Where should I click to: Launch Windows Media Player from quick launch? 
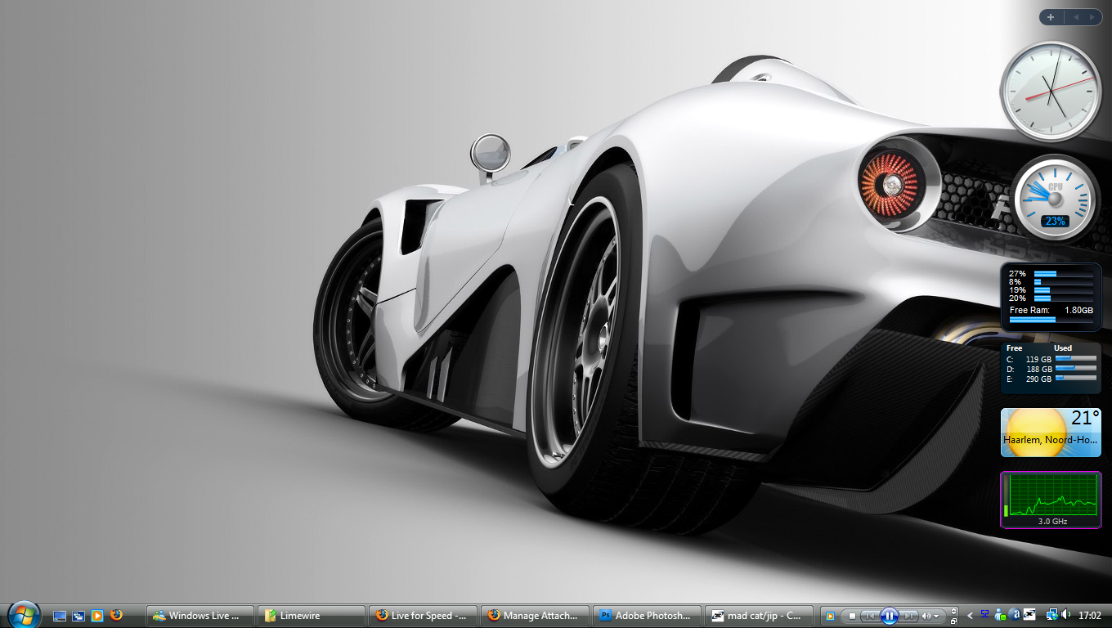(x=97, y=616)
